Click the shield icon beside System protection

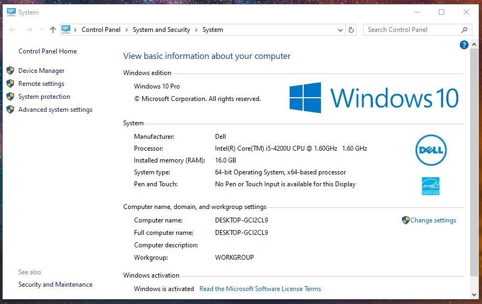pyautogui.click(x=10, y=97)
